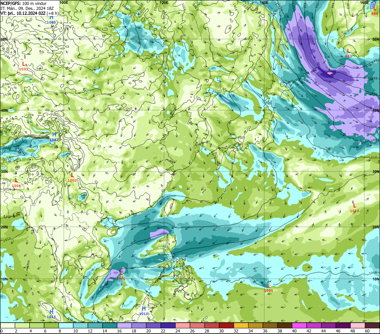Click the 20N label on right edge
The height and width of the screenshot is (334, 380).
376,227
